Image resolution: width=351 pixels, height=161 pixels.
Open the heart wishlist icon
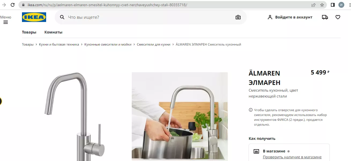coord(338,17)
